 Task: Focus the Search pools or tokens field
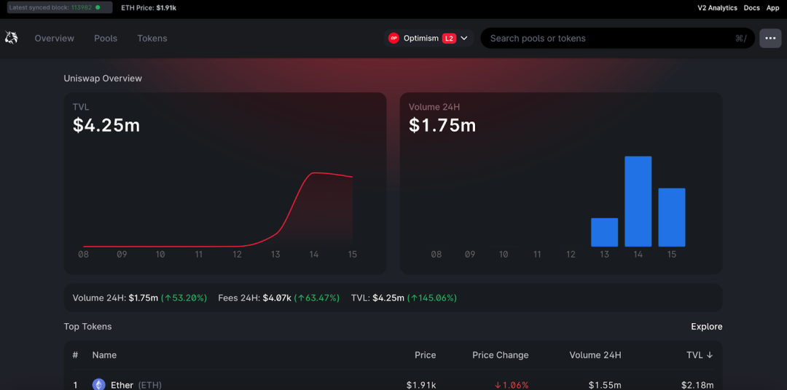(x=608, y=38)
